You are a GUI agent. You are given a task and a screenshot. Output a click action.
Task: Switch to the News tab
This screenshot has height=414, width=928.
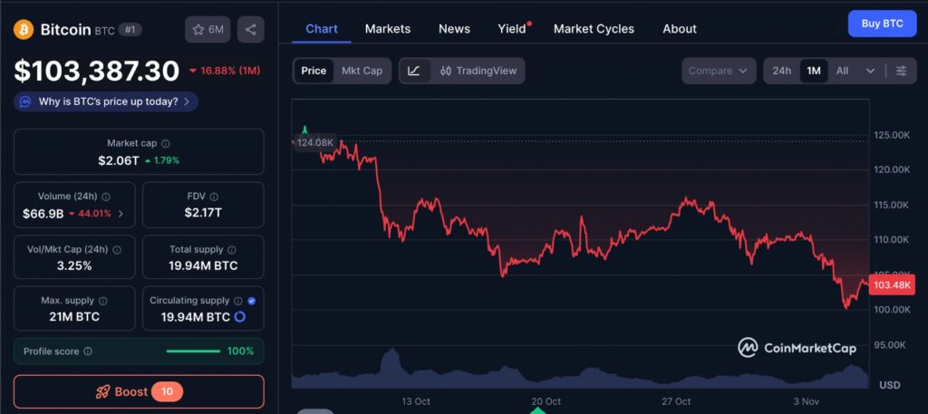coord(455,29)
